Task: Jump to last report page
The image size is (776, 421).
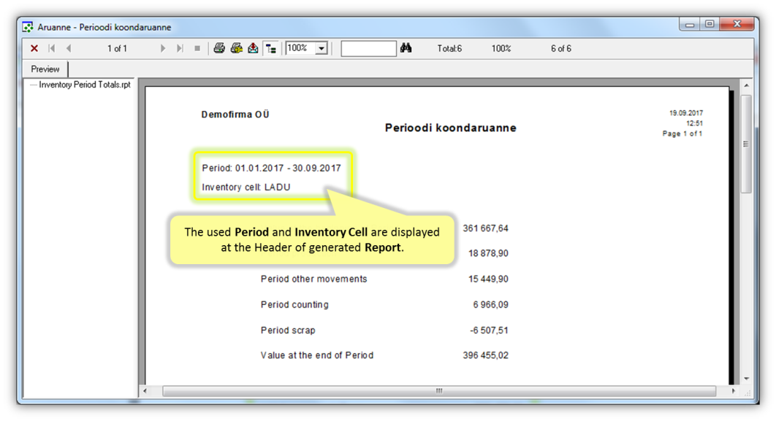Action: click(x=180, y=49)
